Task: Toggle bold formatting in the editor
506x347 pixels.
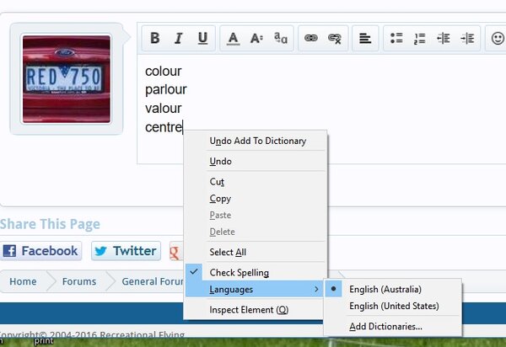Action: [x=155, y=38]
